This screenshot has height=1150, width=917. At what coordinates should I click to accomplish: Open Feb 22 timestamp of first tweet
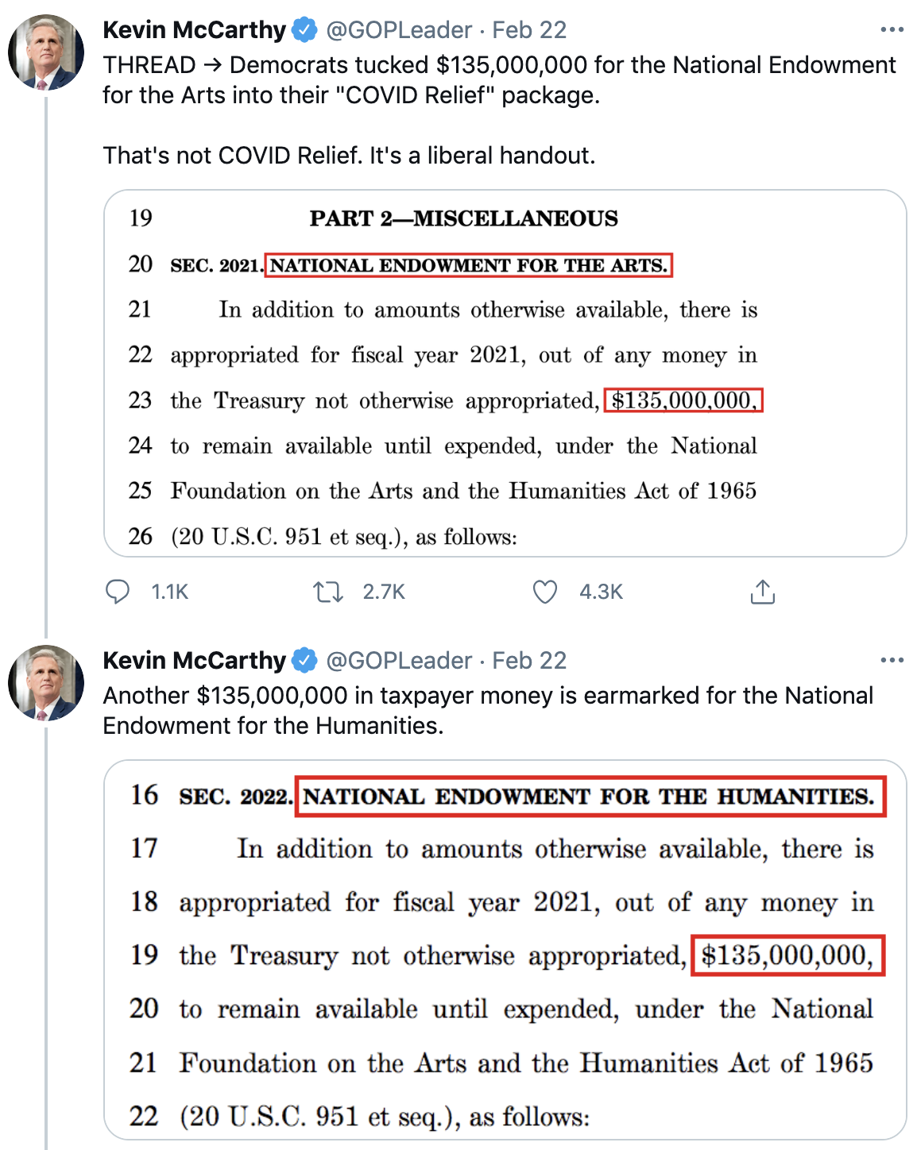coord(529,30)
